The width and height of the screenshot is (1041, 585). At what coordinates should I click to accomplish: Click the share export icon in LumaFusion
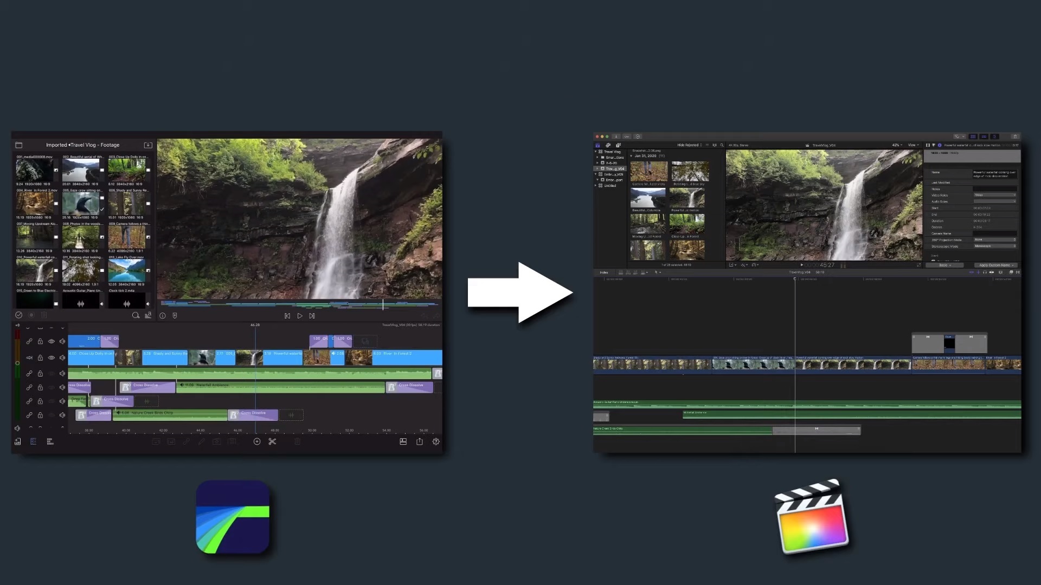coord(419,442)
